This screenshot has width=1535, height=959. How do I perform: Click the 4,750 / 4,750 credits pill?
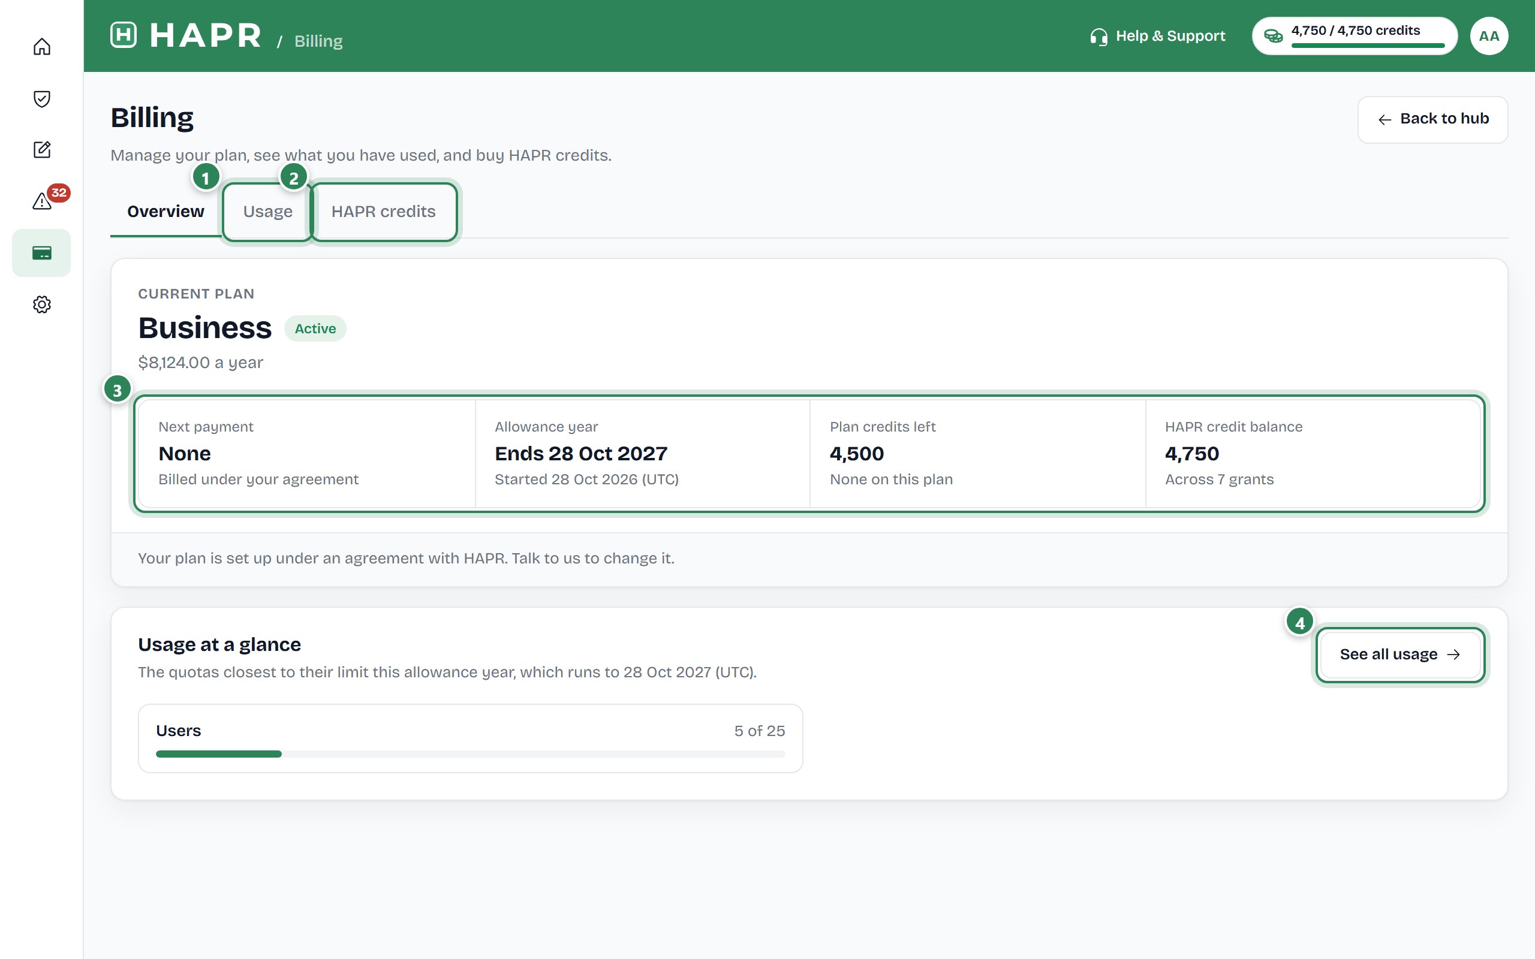(x=1355, y=36)
